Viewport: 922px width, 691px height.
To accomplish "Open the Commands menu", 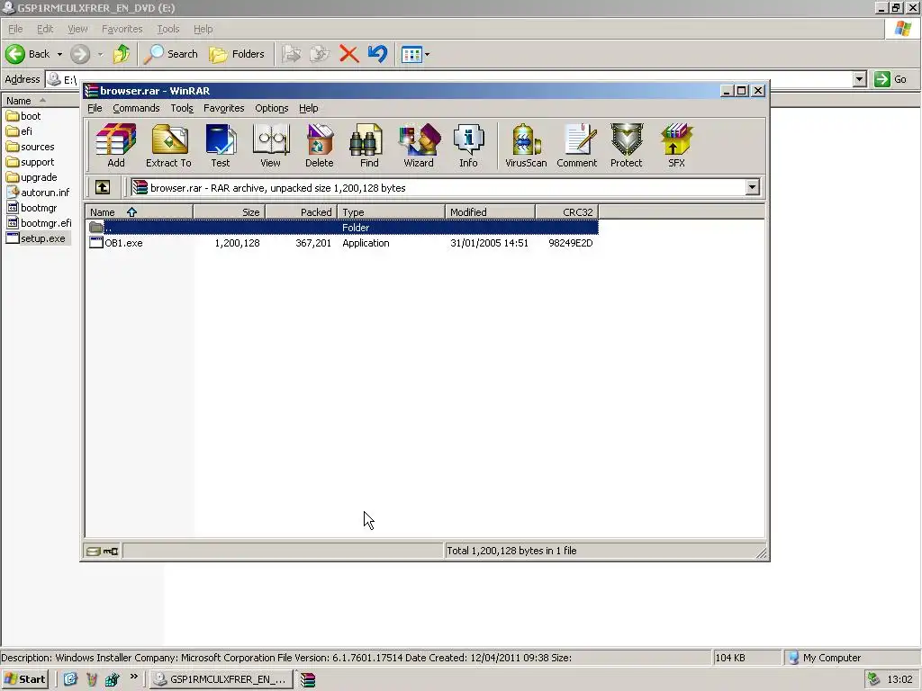I will [x=136, y=108].
